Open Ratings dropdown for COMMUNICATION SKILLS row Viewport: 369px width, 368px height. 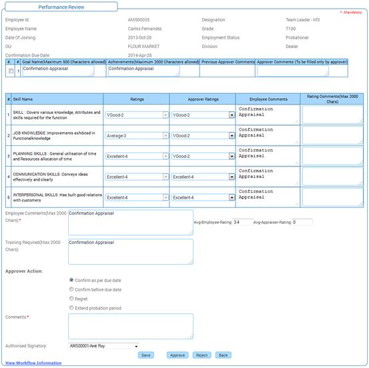pos(137,177)
